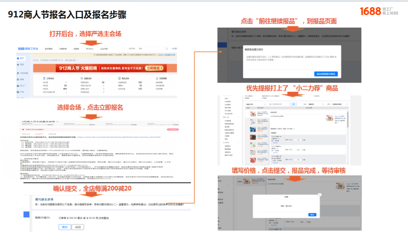The width and height of the screenshot is (408, 232).
Task: Click the blue selected sidebar block in signup form
Action: (26, 214)
